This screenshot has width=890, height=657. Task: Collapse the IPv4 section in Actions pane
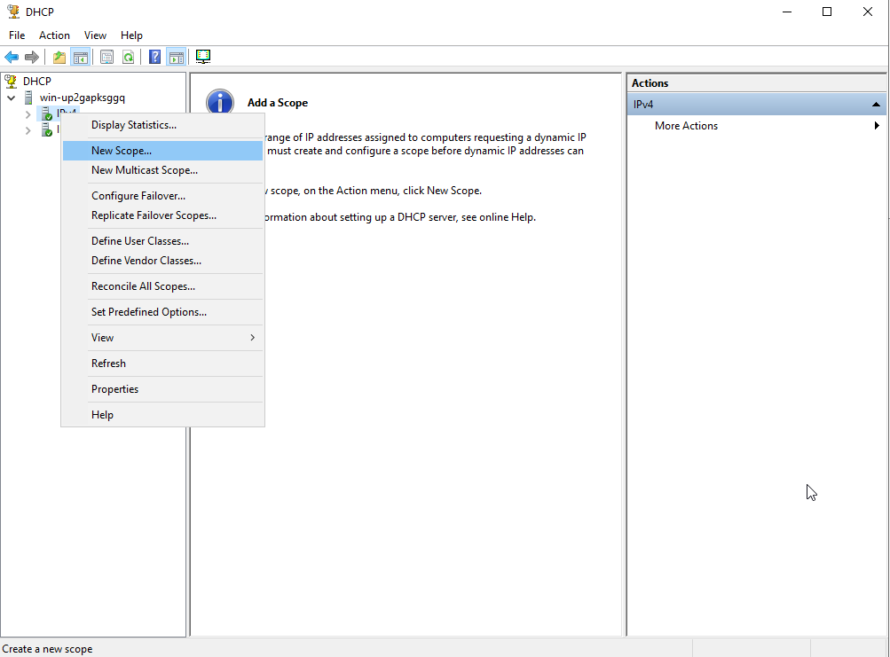pos(877,105)
